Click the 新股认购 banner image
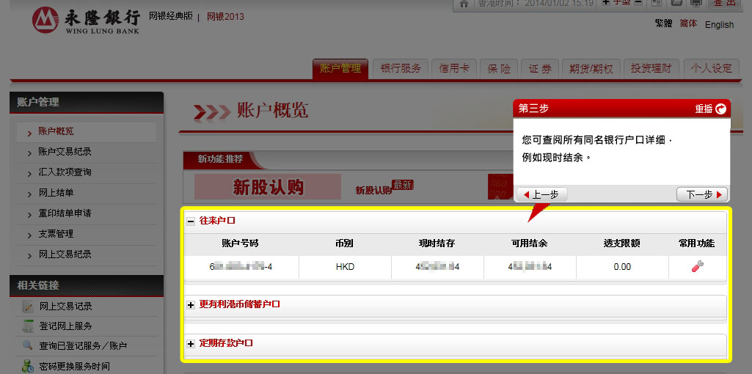The height and width of the screenshot is (374, 752). click(268, 187)
